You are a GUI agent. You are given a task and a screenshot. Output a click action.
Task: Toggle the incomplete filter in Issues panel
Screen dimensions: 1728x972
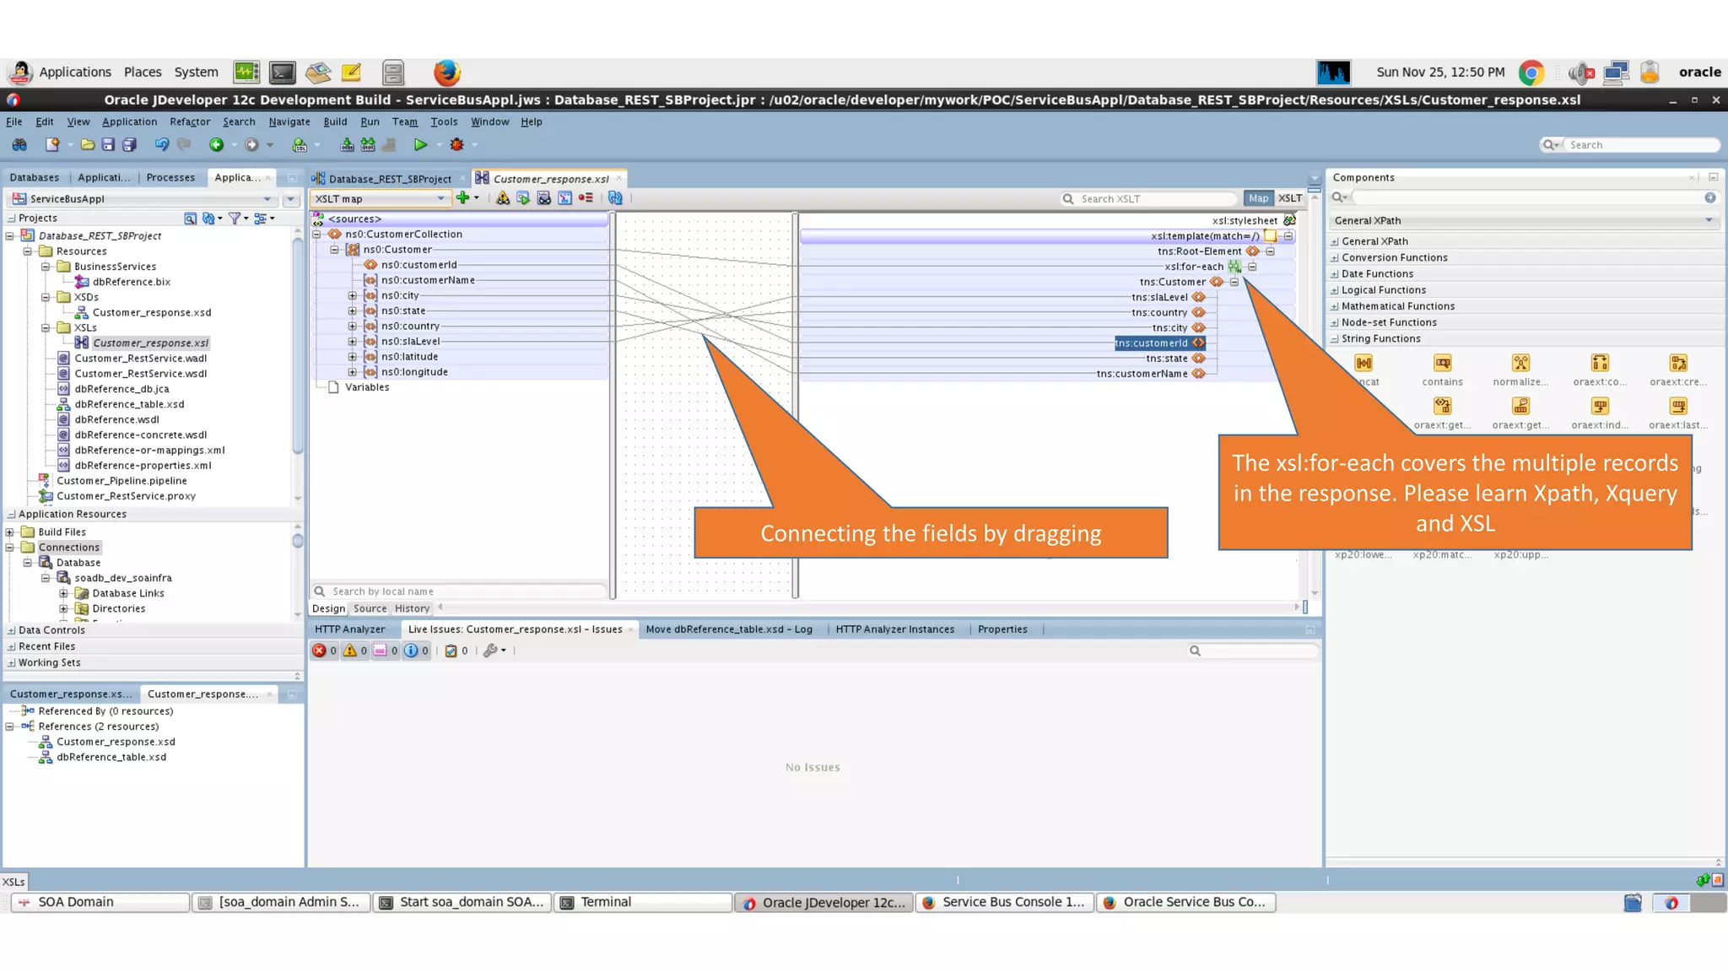[x=386, y=651]
